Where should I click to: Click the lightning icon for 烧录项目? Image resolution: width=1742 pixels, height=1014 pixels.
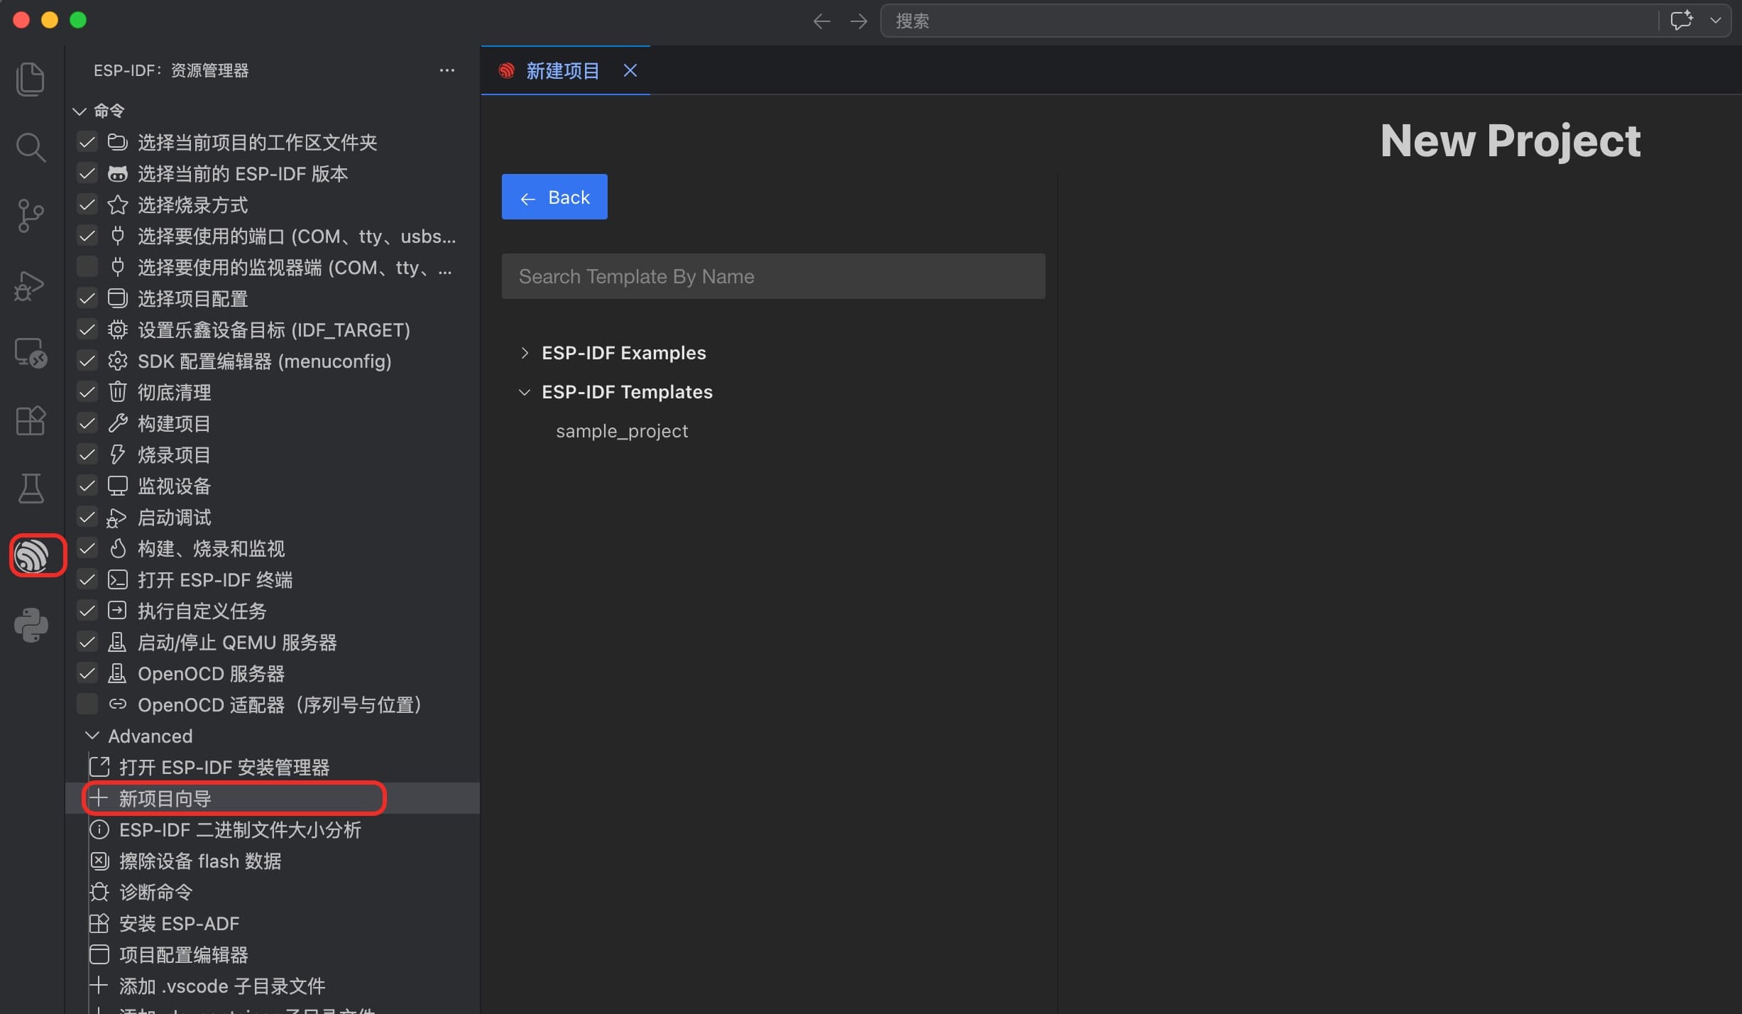[117, 454]
